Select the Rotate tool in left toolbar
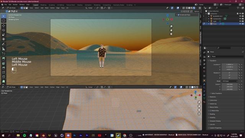The width and height of the screenshot is (245, 138). click(x=3, y=30)
